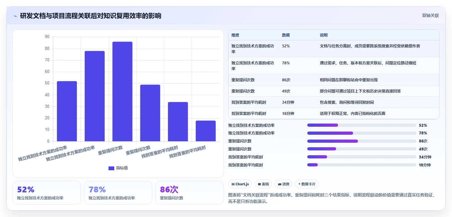Click the 数据 column header
This screenshot has height=217, width=452.
(x=286, y=35)
